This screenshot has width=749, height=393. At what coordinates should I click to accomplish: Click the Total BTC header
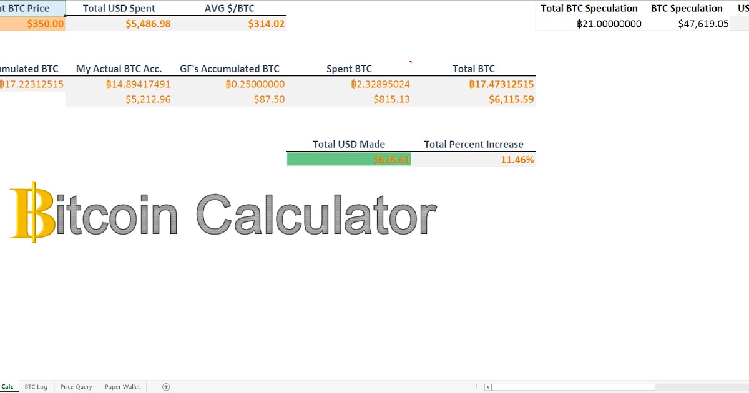[474, 69]
